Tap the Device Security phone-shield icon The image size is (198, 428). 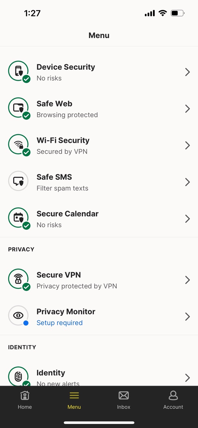pos(18,71)
